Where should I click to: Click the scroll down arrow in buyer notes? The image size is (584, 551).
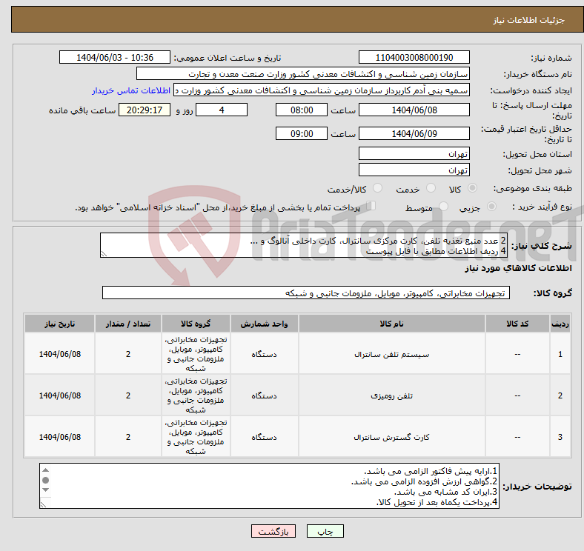point(45,490)
